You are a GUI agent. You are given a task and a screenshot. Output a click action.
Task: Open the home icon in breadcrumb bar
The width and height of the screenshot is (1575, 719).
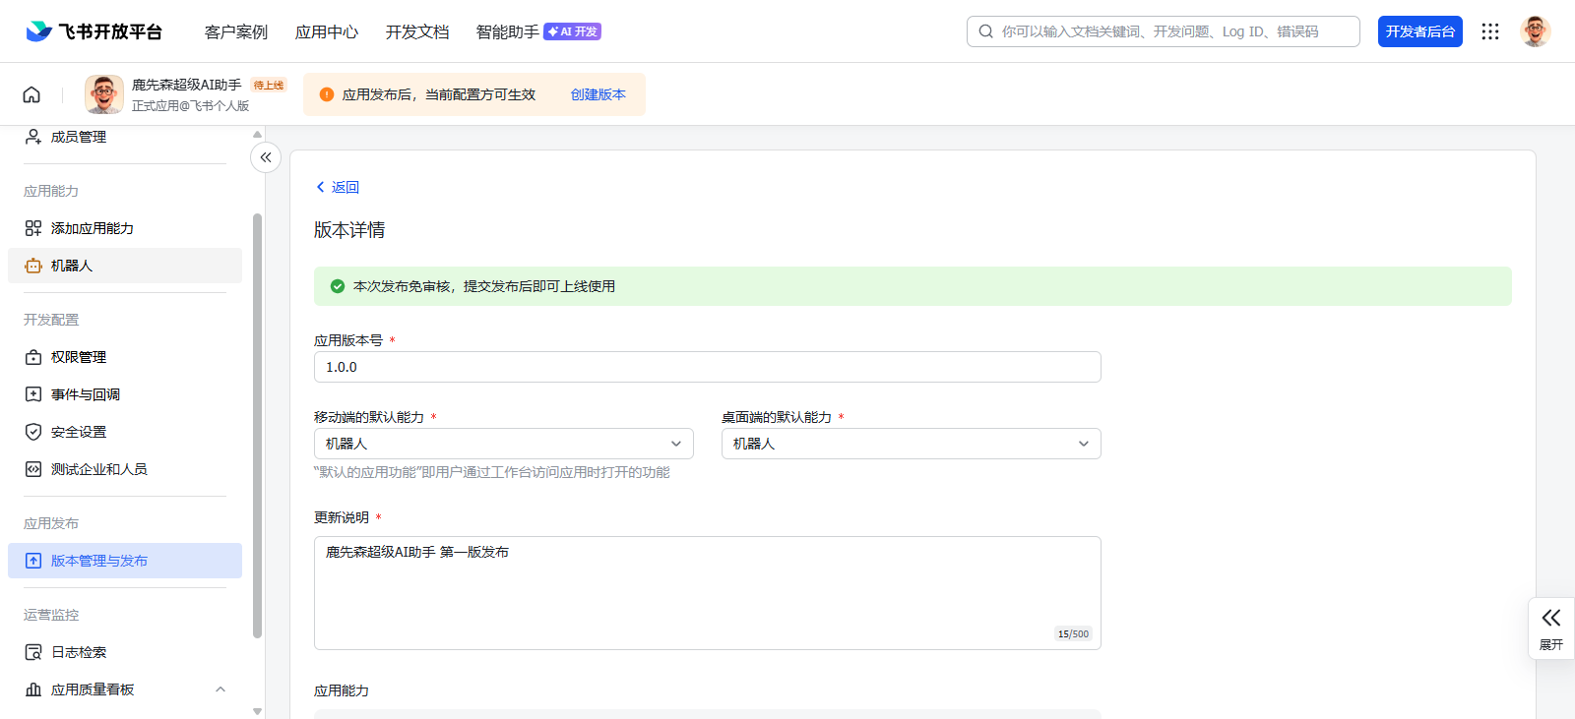point(31,94)
